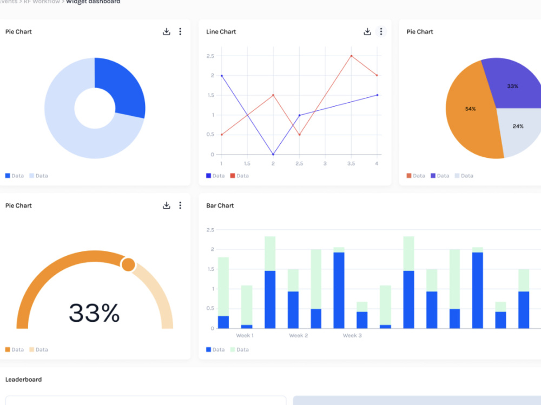
Task: Toggle blue Data legend in Bar Chart
Action: (215, 349)
